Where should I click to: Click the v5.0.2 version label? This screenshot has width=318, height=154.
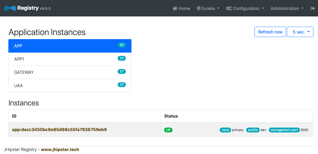pyautogui.click(x=45, y=9)
